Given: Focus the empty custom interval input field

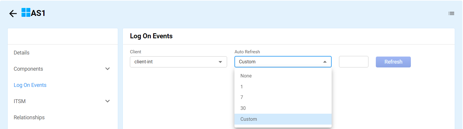Looking at the screenshot, I should tap(353, 62).
